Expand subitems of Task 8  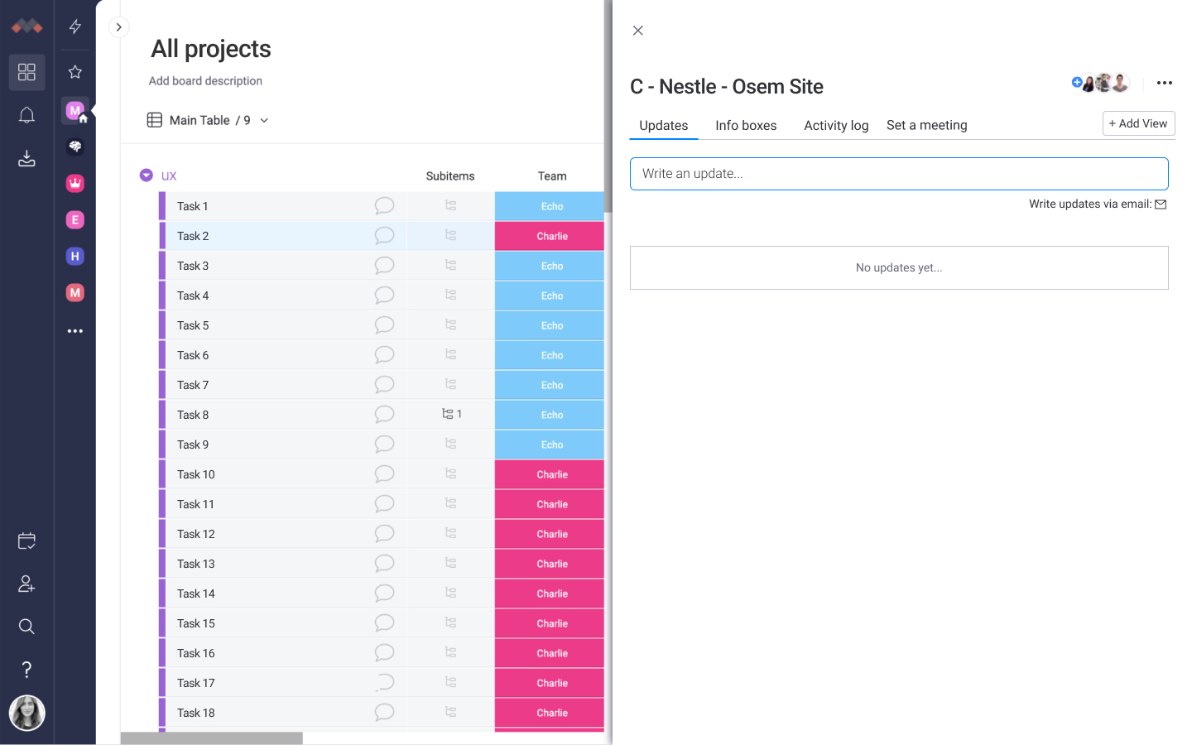point(451,414)
